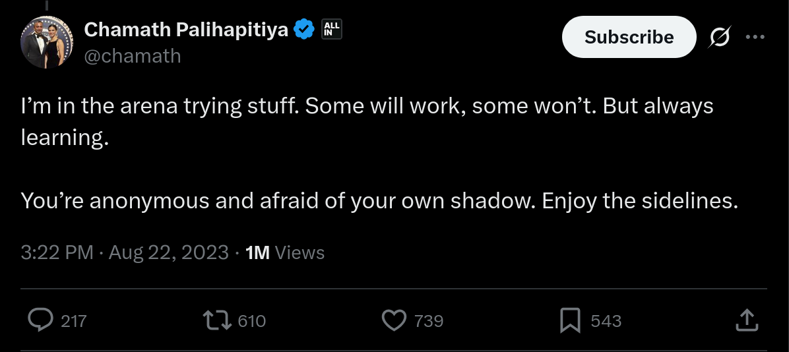789x352 pixels.
Task: Open the @chamath handle link
Action: tap(133, 56)
